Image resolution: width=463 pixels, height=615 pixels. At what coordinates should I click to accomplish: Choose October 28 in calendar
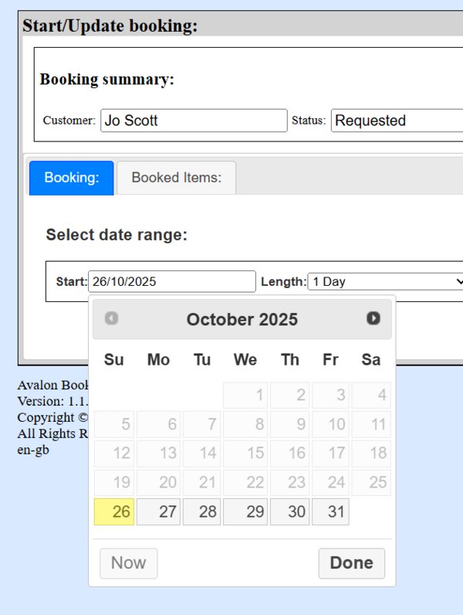[x=201, y=511]
